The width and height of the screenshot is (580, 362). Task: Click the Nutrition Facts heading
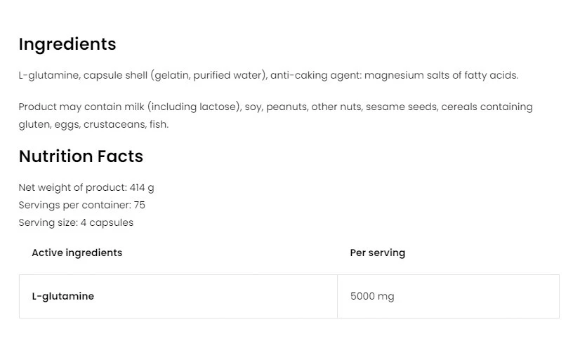tap(81, 156)
